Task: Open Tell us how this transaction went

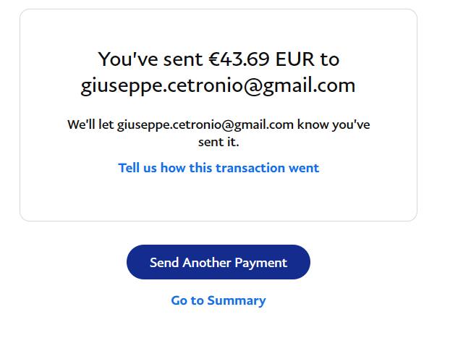Action: pos(218,168)
